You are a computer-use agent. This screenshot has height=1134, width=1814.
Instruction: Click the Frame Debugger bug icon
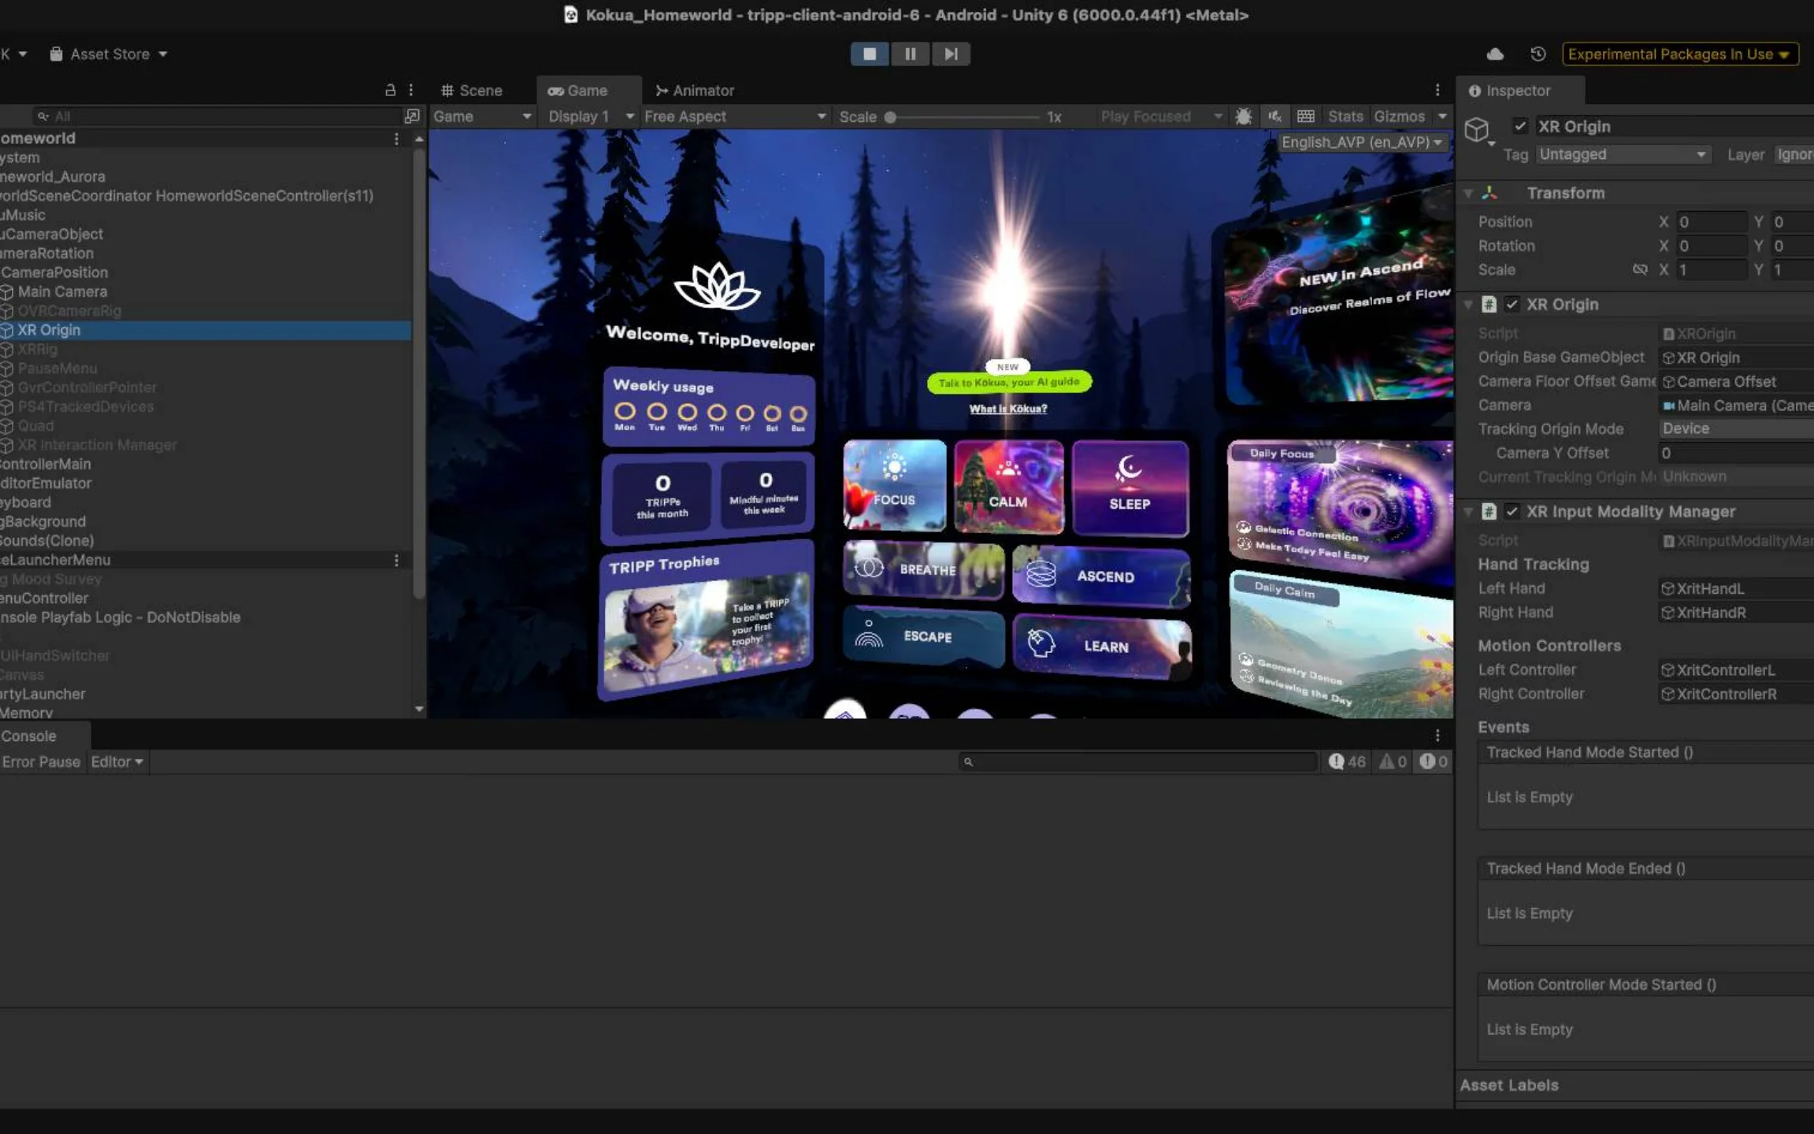click(1243, 116)
